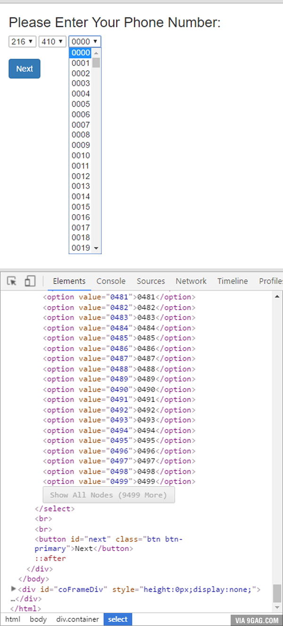Viewport: 283px width, 626px height.
Task: Open the Timeline tab
Action: coord(232,281)
